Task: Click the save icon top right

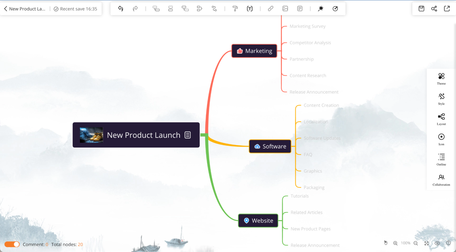Action: (x=421, y=9)
